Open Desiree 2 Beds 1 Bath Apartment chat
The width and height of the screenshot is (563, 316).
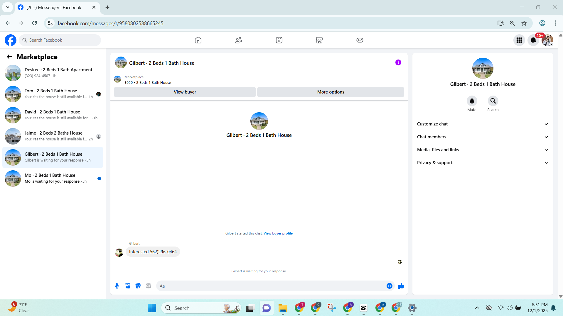click(53, 73)
